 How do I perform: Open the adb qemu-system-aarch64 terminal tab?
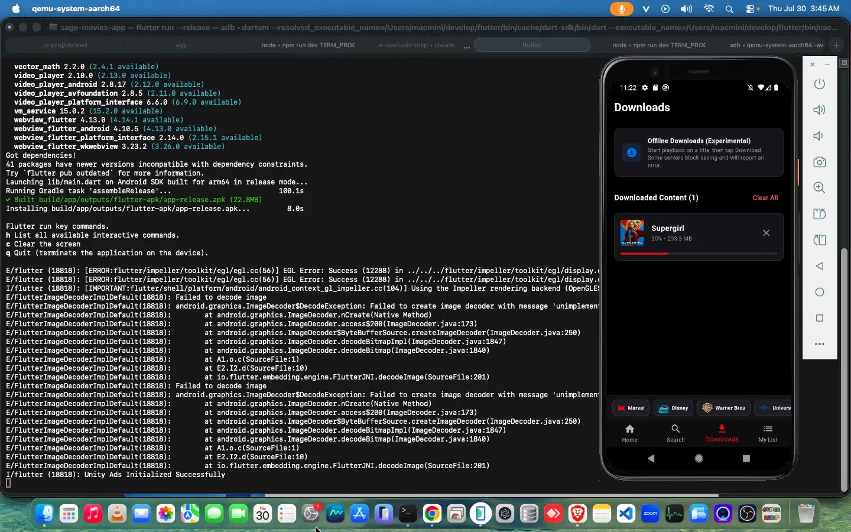pos(776,45)
